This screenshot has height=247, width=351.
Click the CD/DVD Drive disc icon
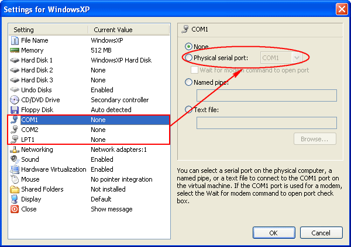pos(15,100)
